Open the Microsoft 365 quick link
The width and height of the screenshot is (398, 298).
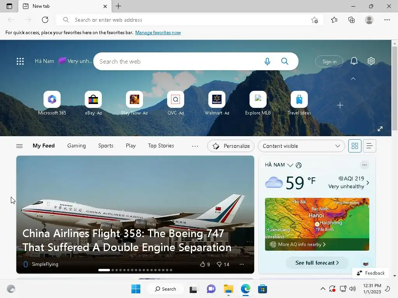[x=52, y=103]
